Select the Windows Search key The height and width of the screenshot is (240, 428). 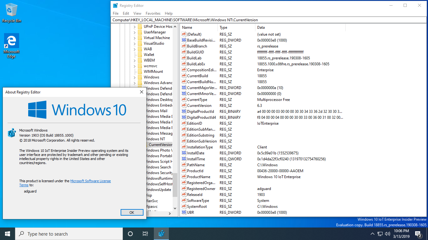pyautogui.click(x=159, y=167)
